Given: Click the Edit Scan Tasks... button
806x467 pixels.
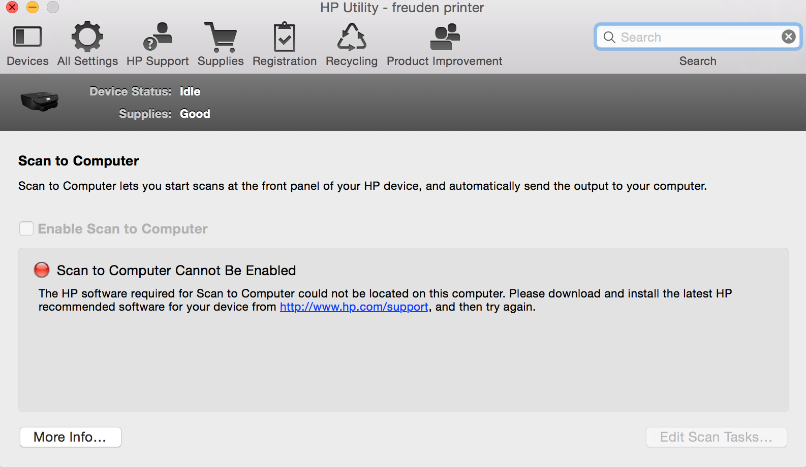Looking at the screenshot, I should coord(716,437).
